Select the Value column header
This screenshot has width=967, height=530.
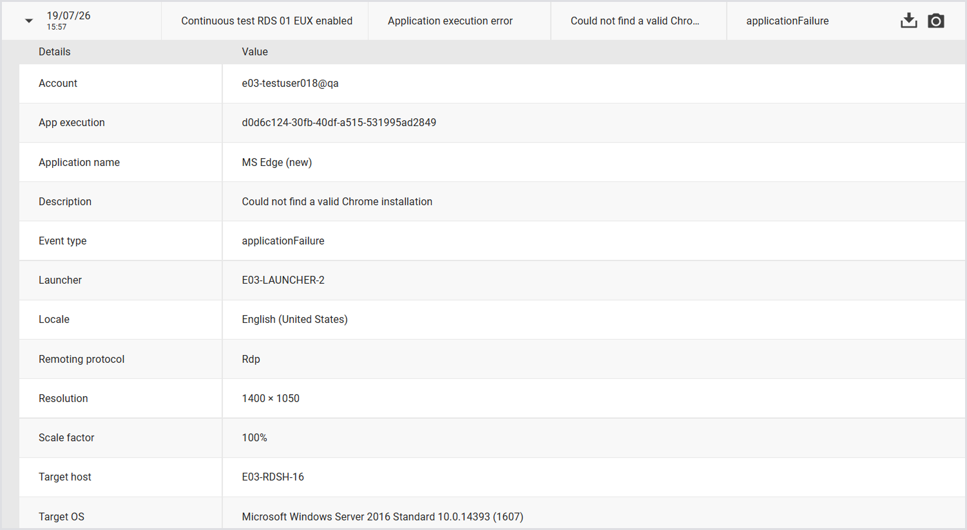coord(255,51)
